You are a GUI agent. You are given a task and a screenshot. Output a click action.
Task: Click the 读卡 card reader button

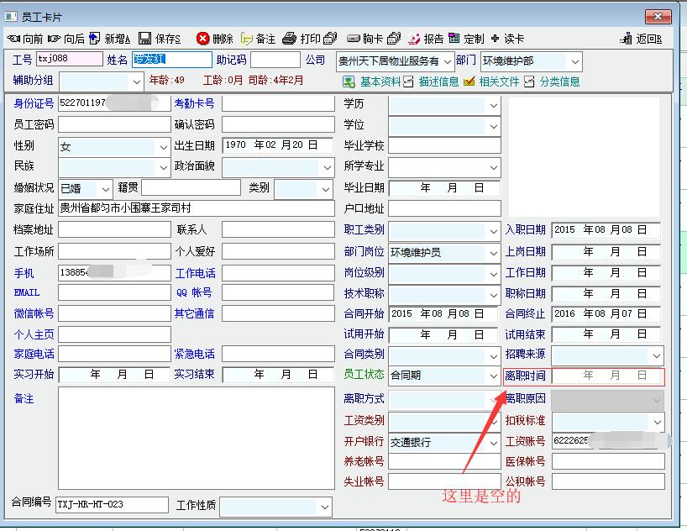tap(508, 39)
